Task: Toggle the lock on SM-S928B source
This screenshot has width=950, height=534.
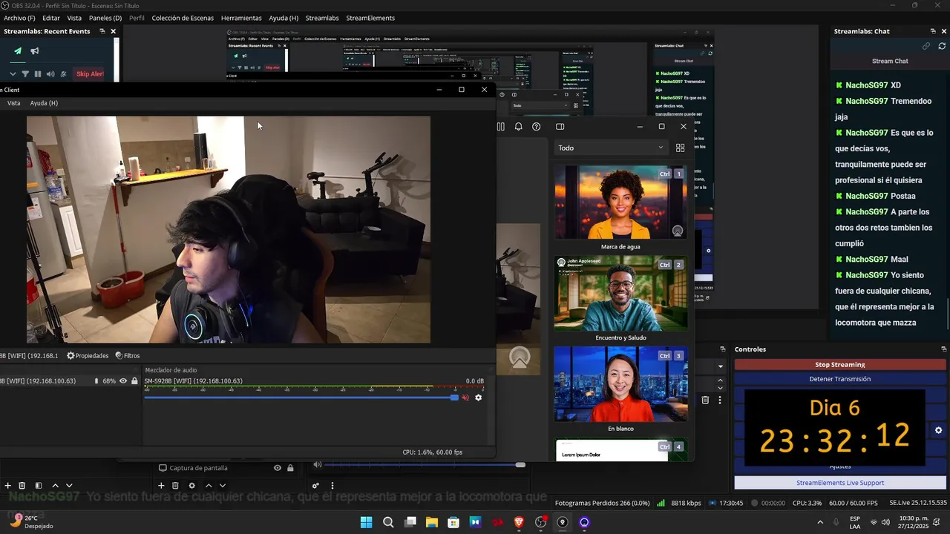Action: (134, 381)
